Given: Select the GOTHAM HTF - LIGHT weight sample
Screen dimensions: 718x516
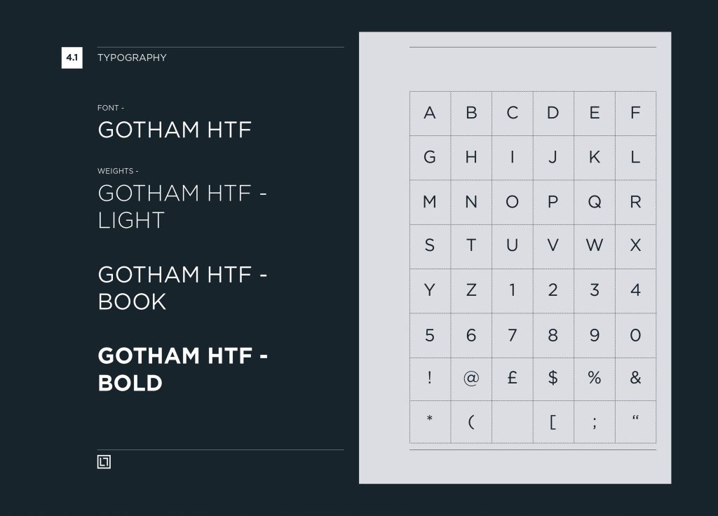Looking at the screenshot, I should coord(182,206).
